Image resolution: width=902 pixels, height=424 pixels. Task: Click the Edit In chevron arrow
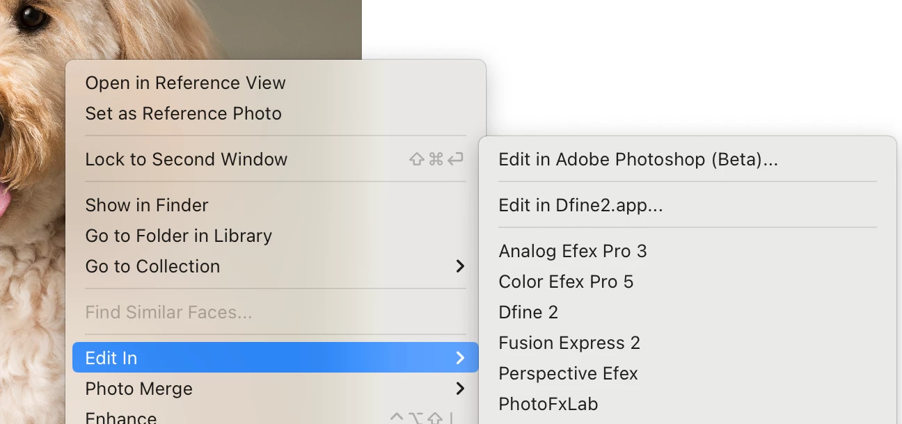click(459, 358)
